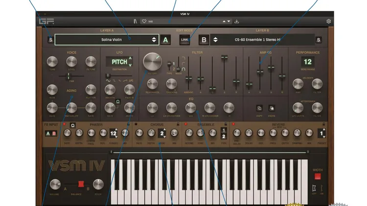
Task: Click the Width On icon
Action: [x=321, y=188]
